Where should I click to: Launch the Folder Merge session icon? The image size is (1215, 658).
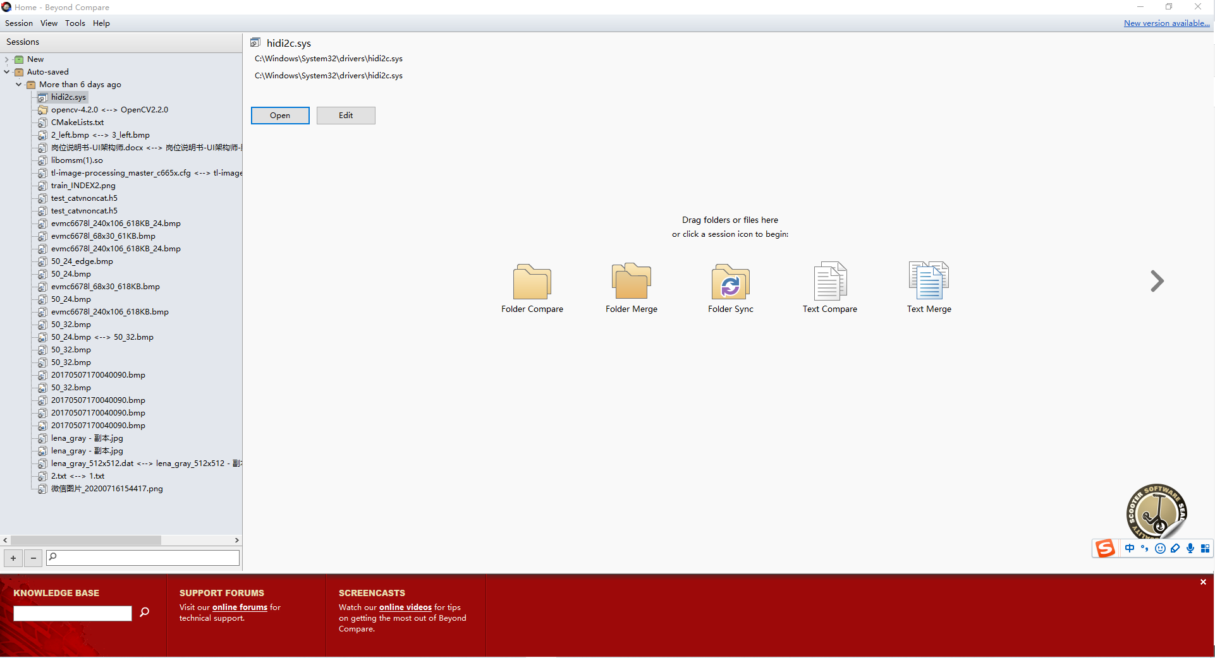coord(631,282)
